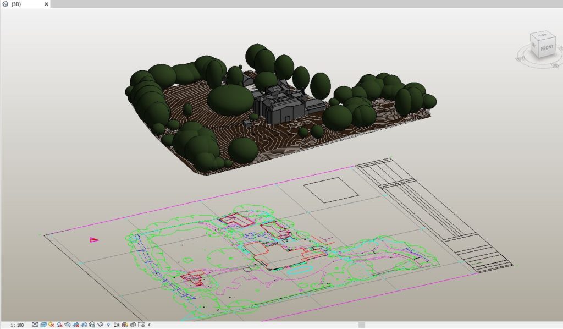The height and width of the screenshot is (329, 563).
Task: Open the 1 : 100 view scale menu
Action: pyautogui.click(x=17, y=325)
